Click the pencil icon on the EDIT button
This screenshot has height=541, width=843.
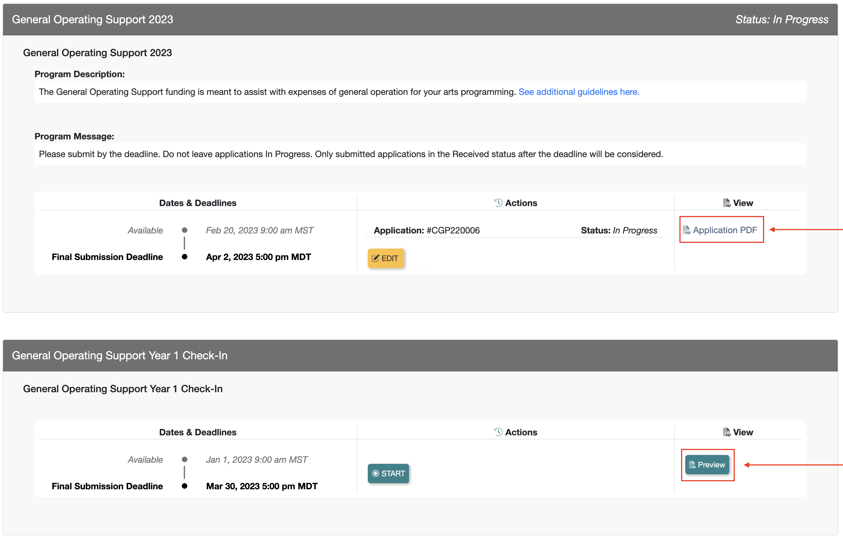point(376,258)
